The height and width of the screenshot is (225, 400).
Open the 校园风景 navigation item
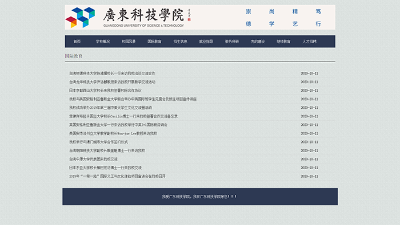(x=129, y=42)
